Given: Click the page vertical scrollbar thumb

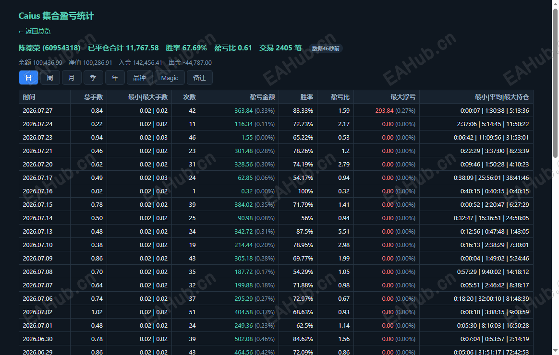Looking at the screenshot, I should (556, 83).
